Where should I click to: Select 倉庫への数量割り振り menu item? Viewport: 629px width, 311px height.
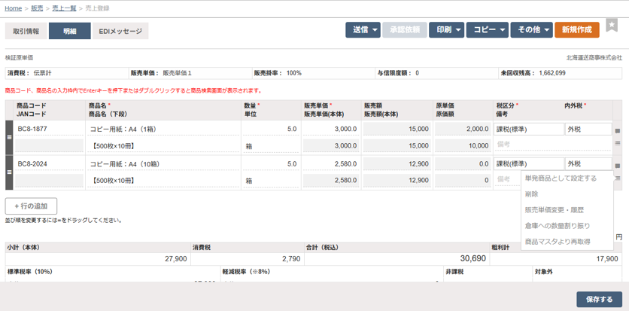coord(557,226)
